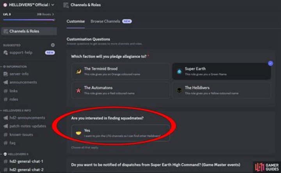281x173 pixels.
Task: Click the hd2-announcements megaphone icon
Action: [5, 118]
